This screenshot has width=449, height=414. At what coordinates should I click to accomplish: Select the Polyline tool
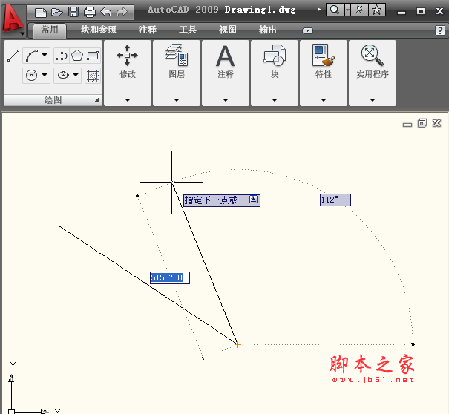pyautogui.click(x=61, y=56)
